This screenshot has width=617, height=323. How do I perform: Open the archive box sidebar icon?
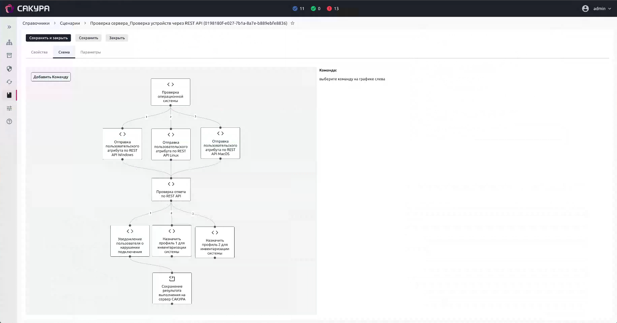coord(9,56)
